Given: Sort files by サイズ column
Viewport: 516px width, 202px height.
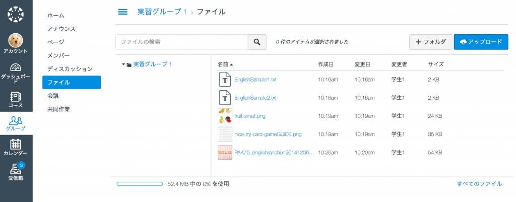Looking at the screenshot, I should tap(436, 64).
